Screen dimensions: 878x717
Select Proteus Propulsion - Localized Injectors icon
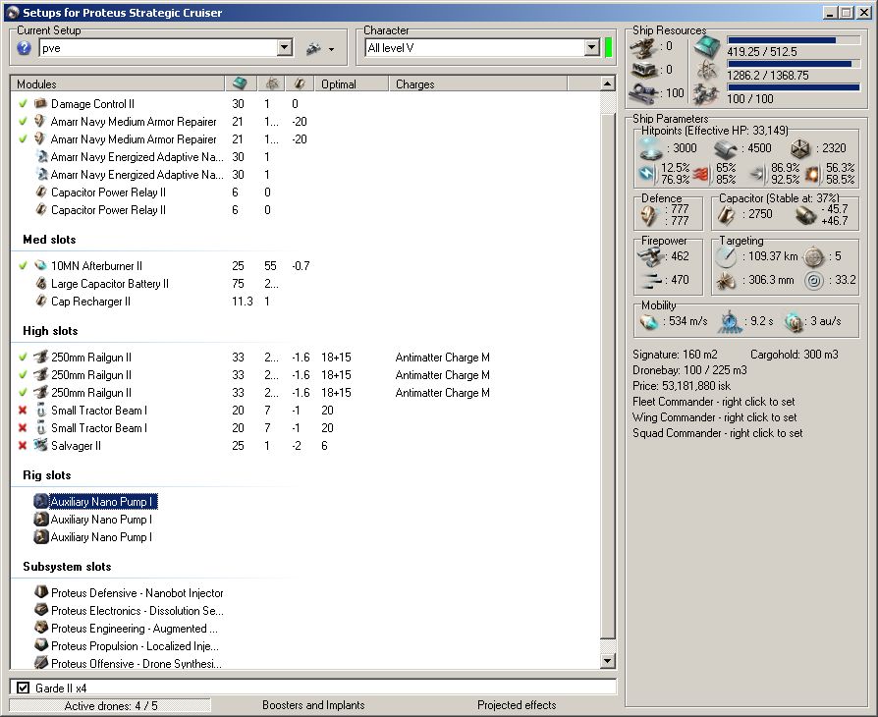40,645
